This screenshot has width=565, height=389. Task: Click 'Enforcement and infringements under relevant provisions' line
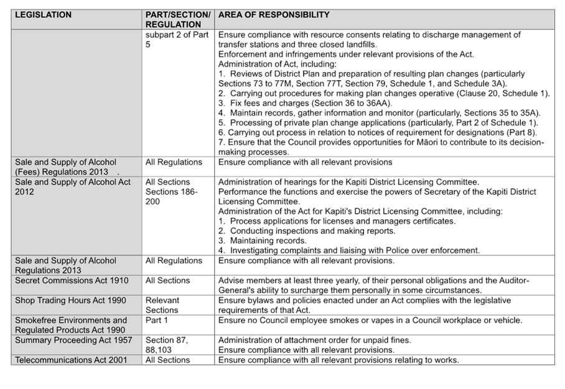(x=346, y=54)
